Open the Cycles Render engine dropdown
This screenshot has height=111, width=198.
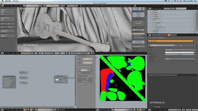pos(72,6)
